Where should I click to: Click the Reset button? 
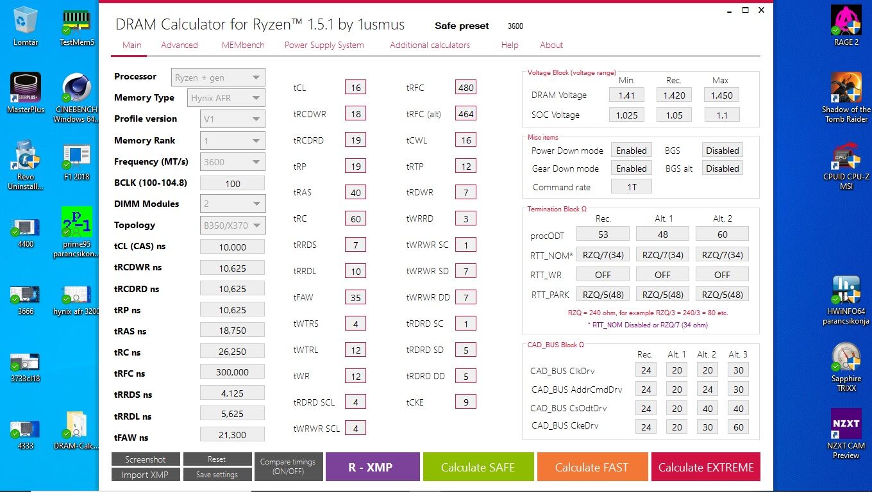coord(217,459)
